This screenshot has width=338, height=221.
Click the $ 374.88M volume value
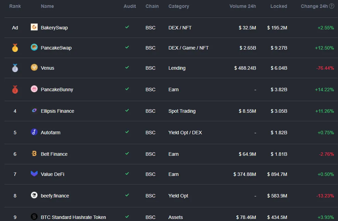245,174
